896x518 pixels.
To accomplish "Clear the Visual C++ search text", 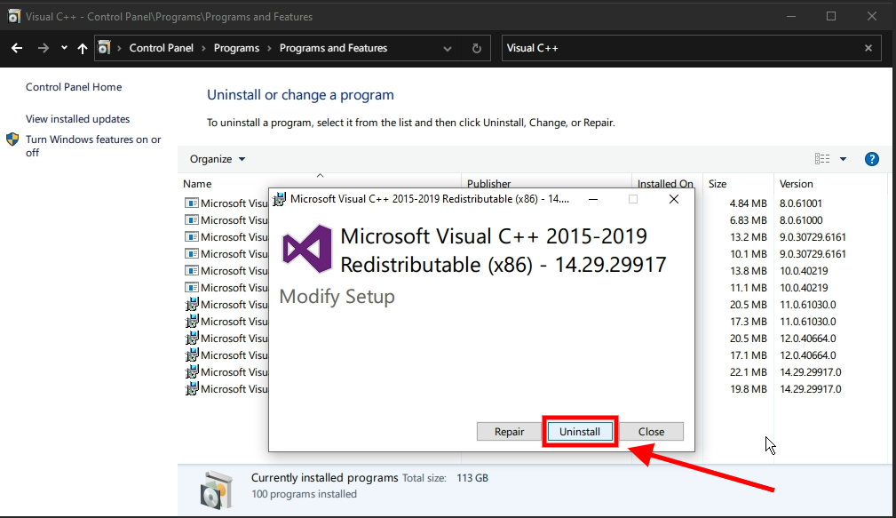I will [868, 48].
